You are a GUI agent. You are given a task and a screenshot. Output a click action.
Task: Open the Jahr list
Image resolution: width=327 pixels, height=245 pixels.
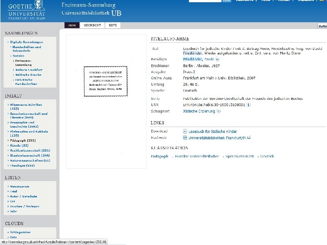(13, 211)
